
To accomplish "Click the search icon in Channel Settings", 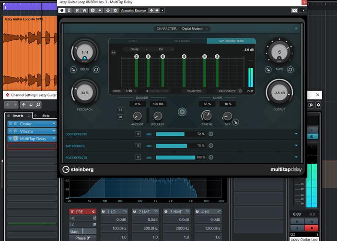I will [37, 105].
